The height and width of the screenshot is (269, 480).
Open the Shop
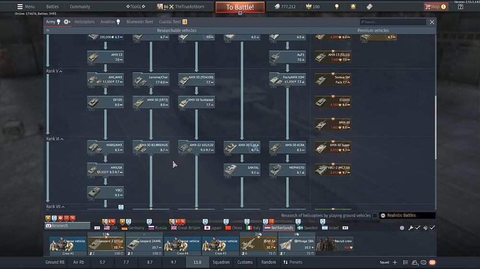coord(436,6)
